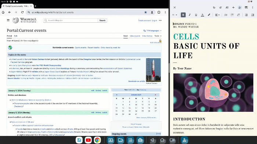The height and width of the screenshot is (144, 257).
Task: Toggle the bulleted list in the editor
Action: click(x=232, y=15)
